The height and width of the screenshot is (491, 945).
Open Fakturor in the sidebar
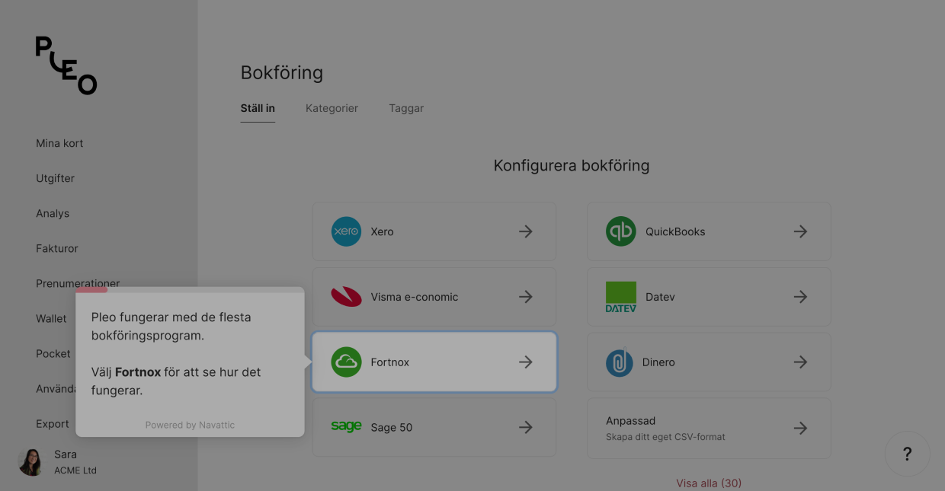pos(57,248)
